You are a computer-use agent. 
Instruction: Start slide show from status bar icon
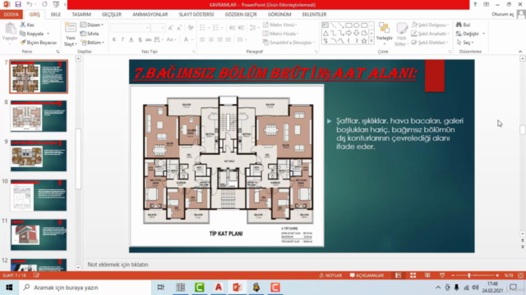pos(442,275)
